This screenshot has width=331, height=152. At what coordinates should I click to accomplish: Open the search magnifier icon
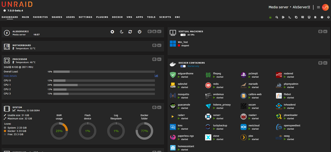click(277, 17)
